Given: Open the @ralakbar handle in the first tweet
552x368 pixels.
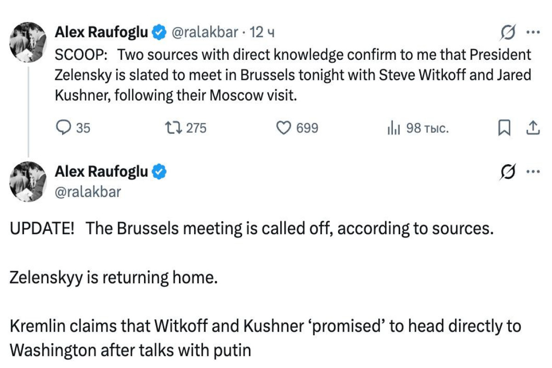Looking at the screenshot, I should click(205, 32).
